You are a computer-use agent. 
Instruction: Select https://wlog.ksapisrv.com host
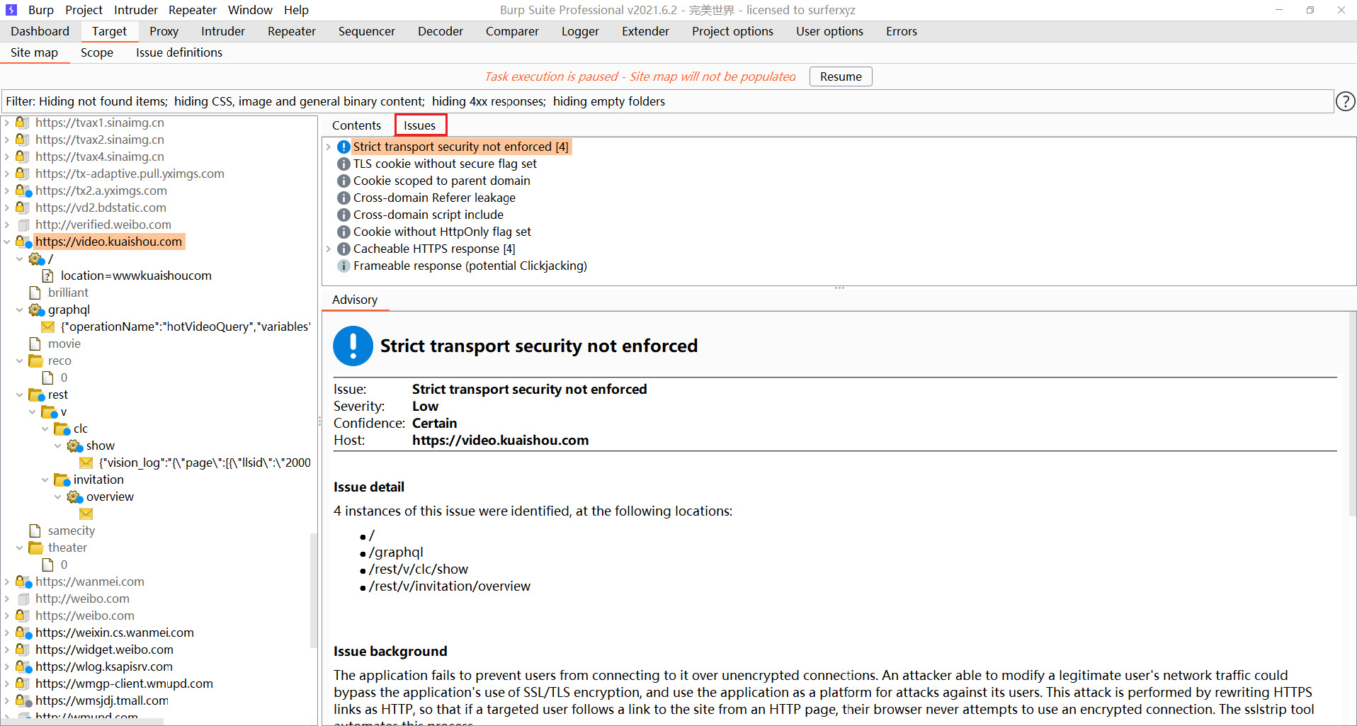point(104,667)
